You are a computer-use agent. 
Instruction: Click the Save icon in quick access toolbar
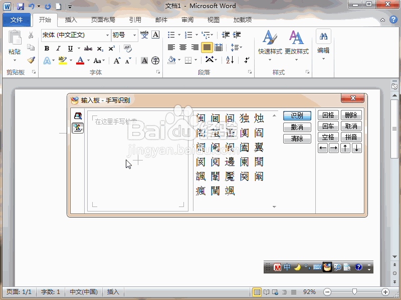(21, 6)
